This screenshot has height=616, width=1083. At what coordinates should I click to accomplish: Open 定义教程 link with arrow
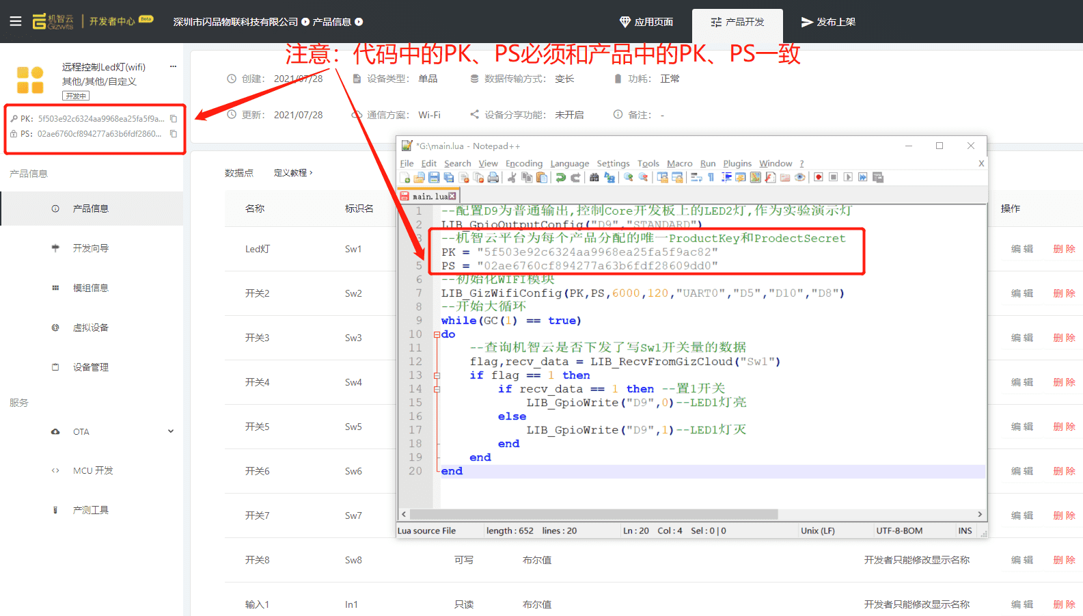pos(293,173)
